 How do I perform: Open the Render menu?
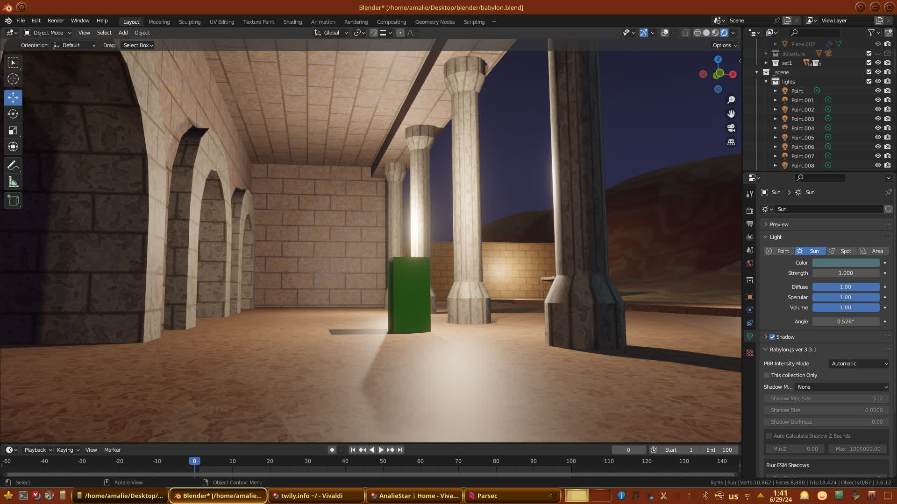pyautogui.click(x=56, y=21)
